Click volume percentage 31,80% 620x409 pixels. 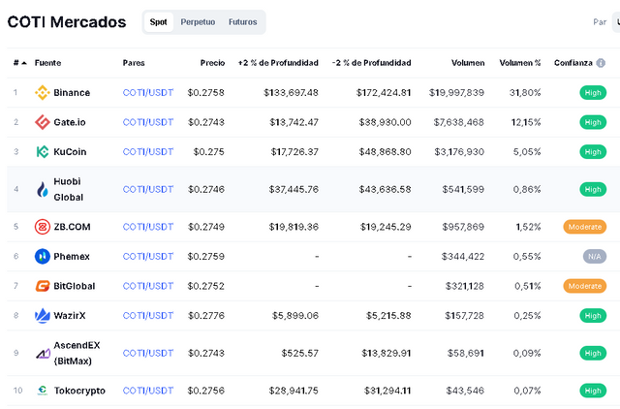pos(525,93)
